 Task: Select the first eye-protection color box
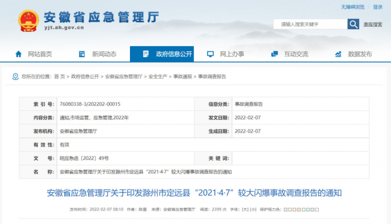coord(285,209)
